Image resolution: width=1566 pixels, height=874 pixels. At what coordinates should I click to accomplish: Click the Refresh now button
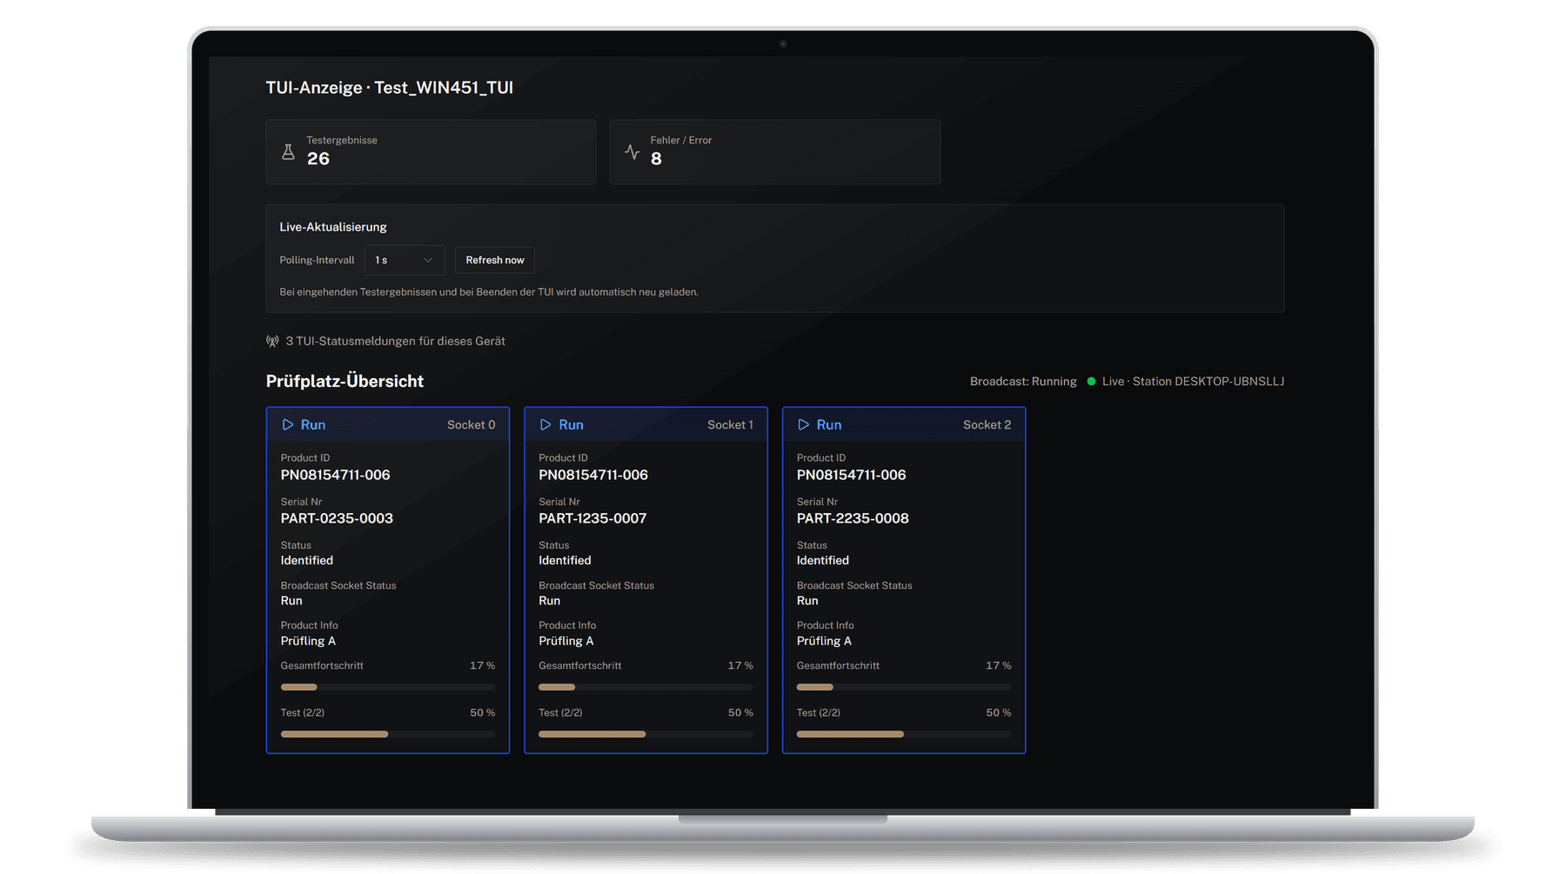[x=495, y=260]
